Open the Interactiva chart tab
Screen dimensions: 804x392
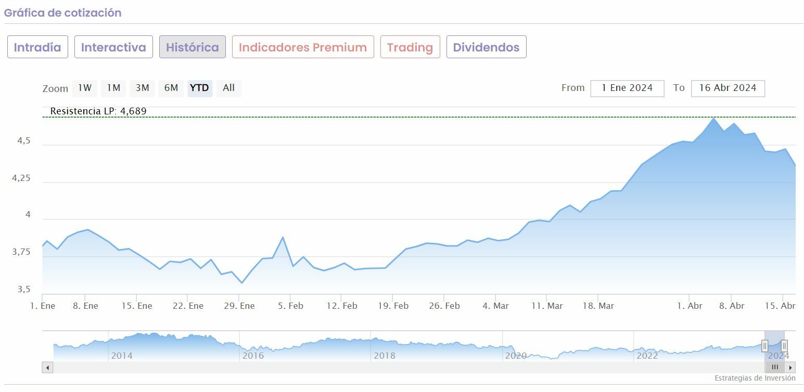(x=113, y=47)
